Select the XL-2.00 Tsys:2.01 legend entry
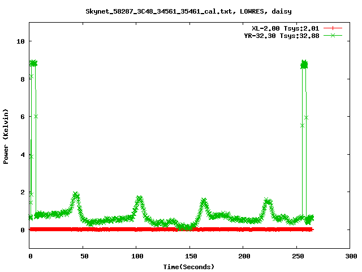 [x=286, y=28]
